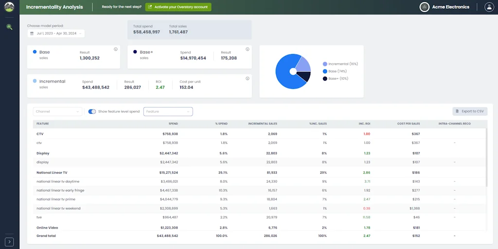
Task: Click Export to CSV button
Action: (469, 111)
